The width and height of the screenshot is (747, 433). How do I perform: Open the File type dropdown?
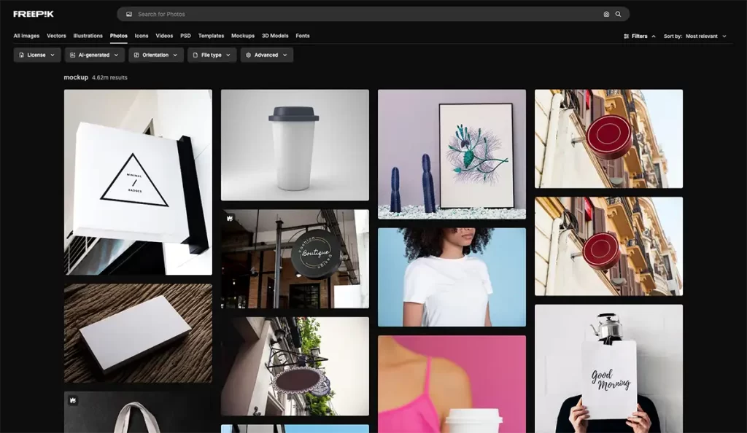tap(212, 55)
